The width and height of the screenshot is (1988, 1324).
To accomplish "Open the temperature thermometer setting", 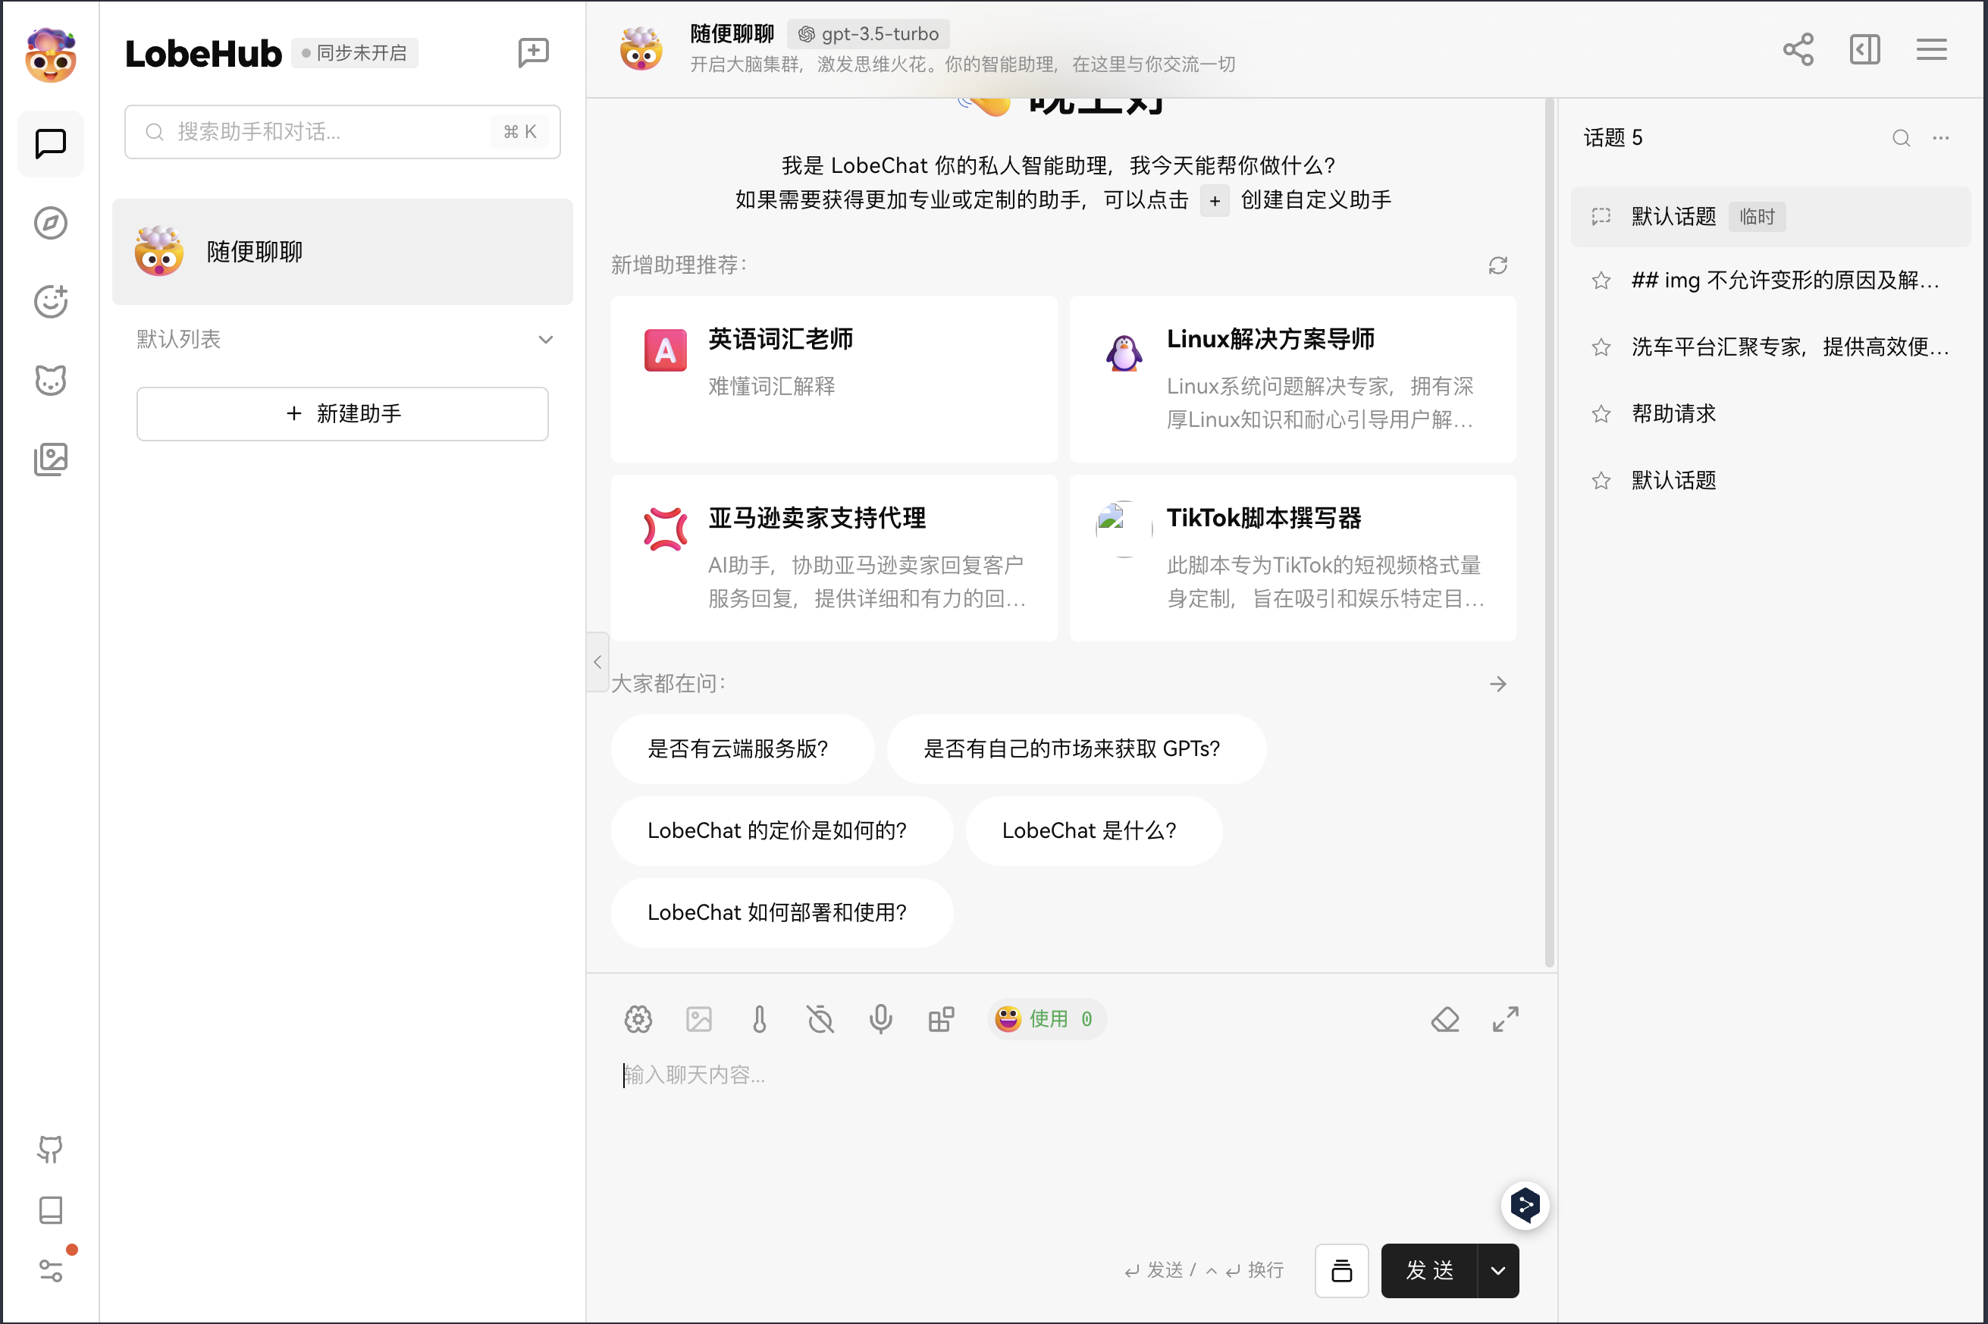I will coord(760,1019).
